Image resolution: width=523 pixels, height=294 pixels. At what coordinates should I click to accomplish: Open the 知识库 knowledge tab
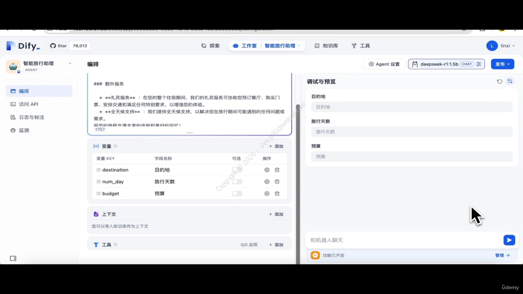click(326, 46)
